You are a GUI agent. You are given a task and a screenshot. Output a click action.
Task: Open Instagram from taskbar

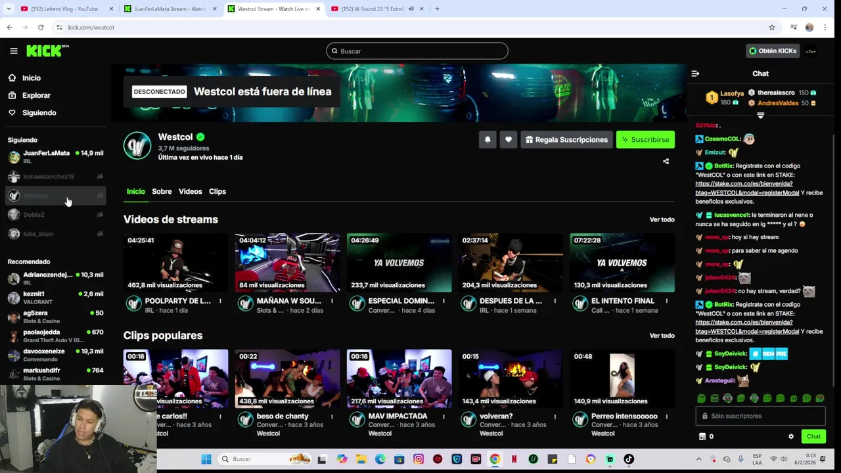point(419,459)
